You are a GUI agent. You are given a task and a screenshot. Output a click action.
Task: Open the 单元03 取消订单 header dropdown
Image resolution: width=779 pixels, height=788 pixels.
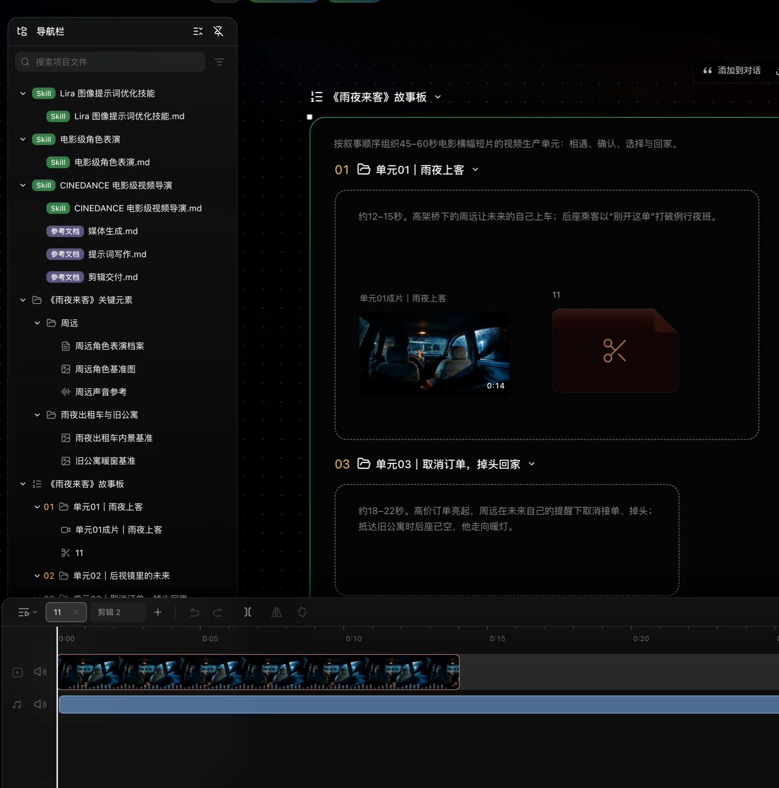pos(532,464)
